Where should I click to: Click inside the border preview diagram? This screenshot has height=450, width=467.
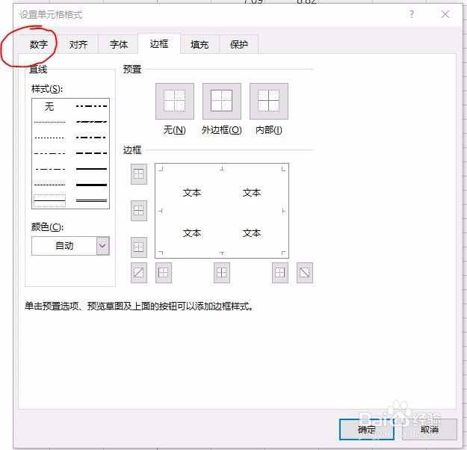[222, 211]
